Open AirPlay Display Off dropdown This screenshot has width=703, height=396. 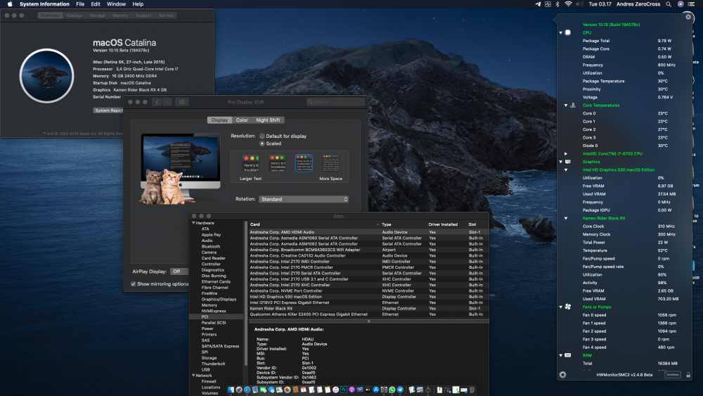coord(179,272)
